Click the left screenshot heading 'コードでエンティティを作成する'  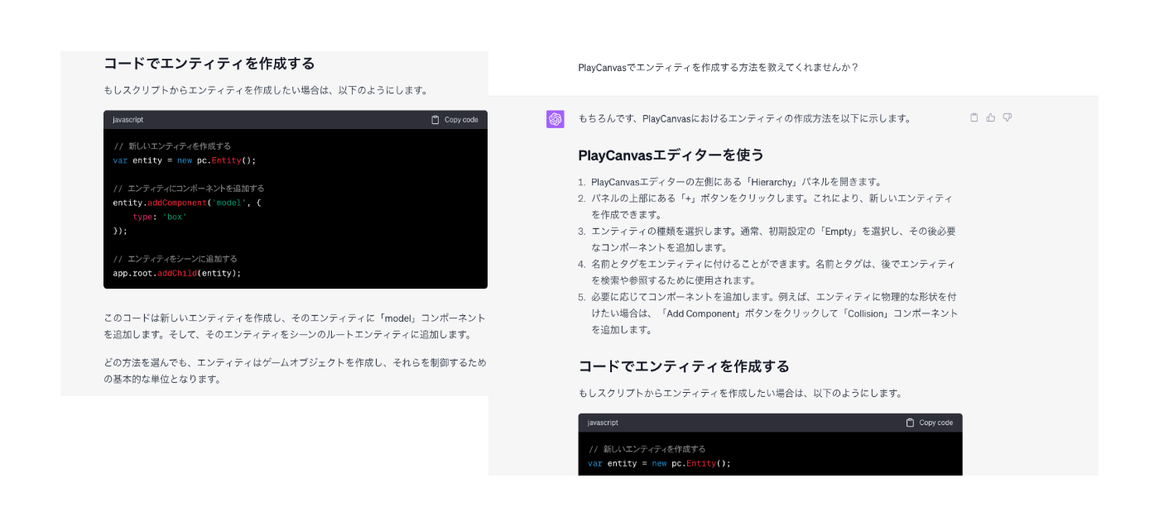209,63
